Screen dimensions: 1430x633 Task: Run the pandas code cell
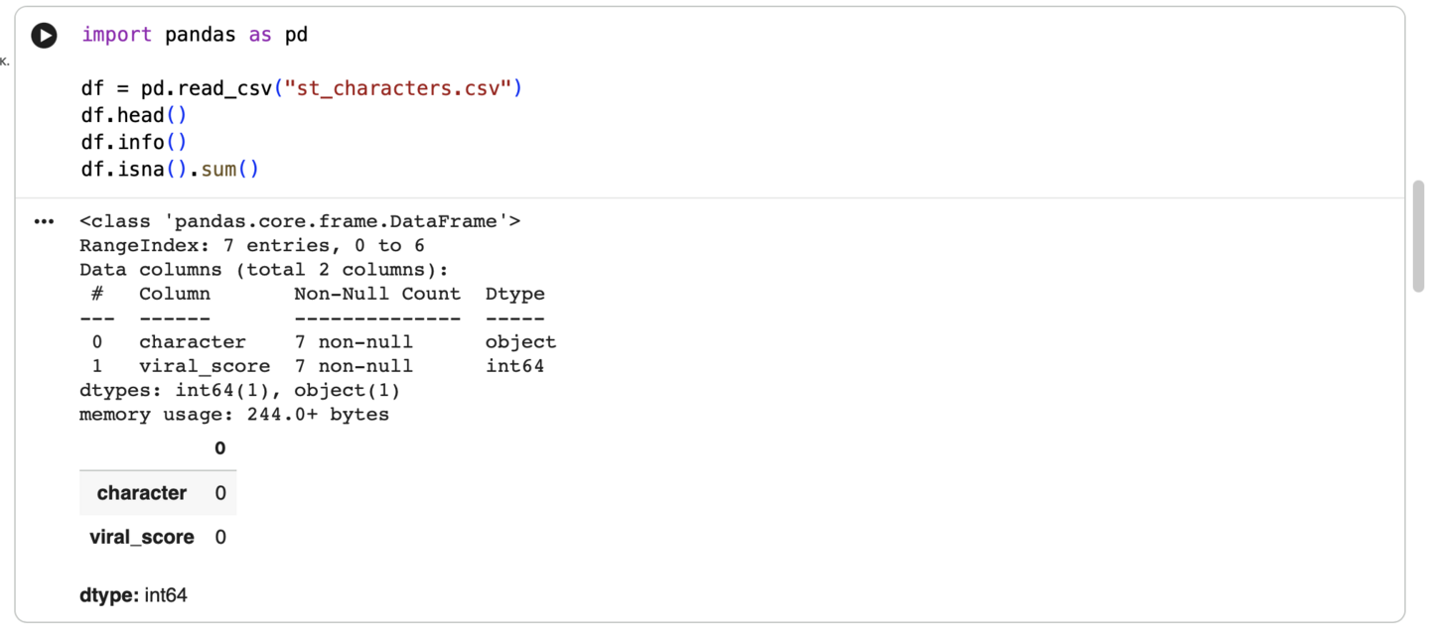tap(44, 36)
